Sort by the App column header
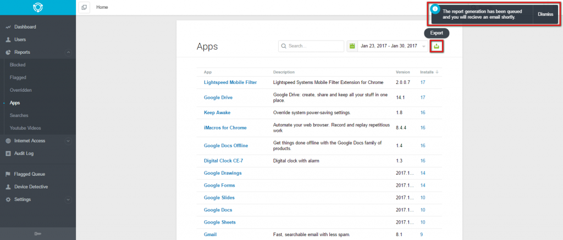The width and height of the screenshot is (563, 240). click(207, 72)
